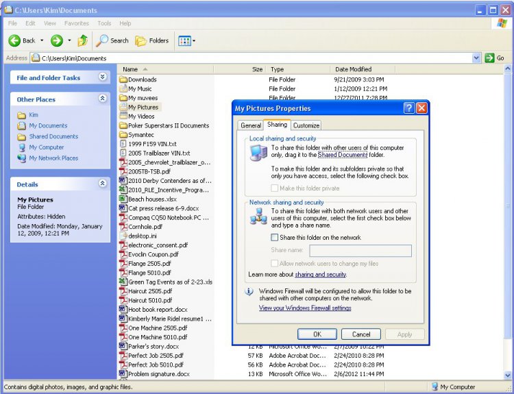Select Problem signature.docx icon
This screenshot has width=514, height=394.
click(x=123, y=373)
